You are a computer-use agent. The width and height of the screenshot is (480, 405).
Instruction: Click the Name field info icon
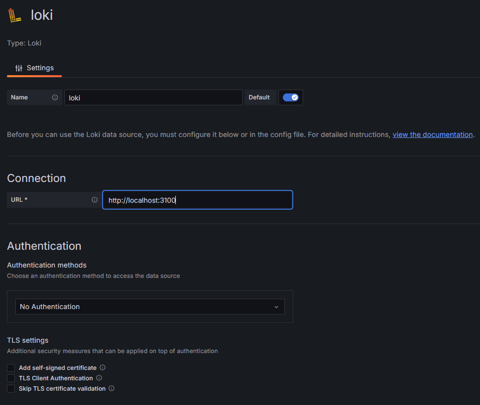[55, 97]
